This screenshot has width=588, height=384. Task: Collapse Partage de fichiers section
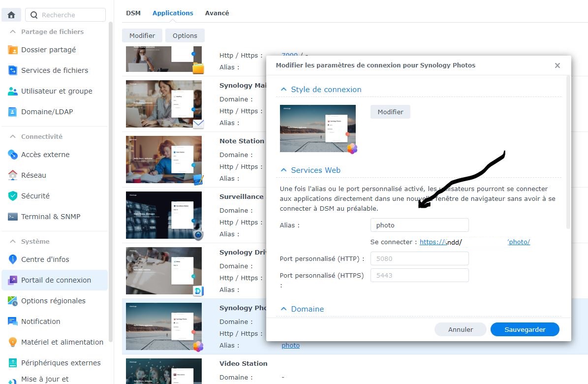pyautogui.click(x=13, y=32)
